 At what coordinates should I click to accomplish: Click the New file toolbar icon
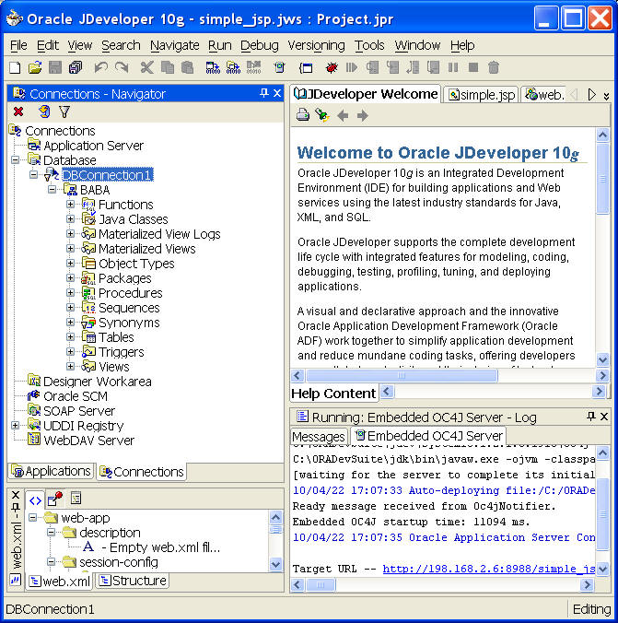[x=15, y=67]
